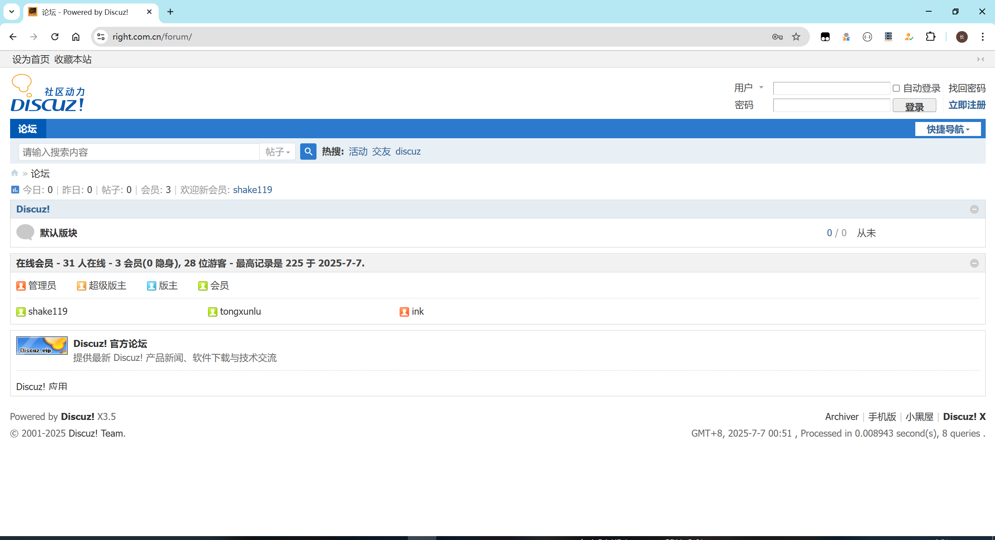Open the saved passwords key icon
The image size is (995, 540).
tap(777, 37)
